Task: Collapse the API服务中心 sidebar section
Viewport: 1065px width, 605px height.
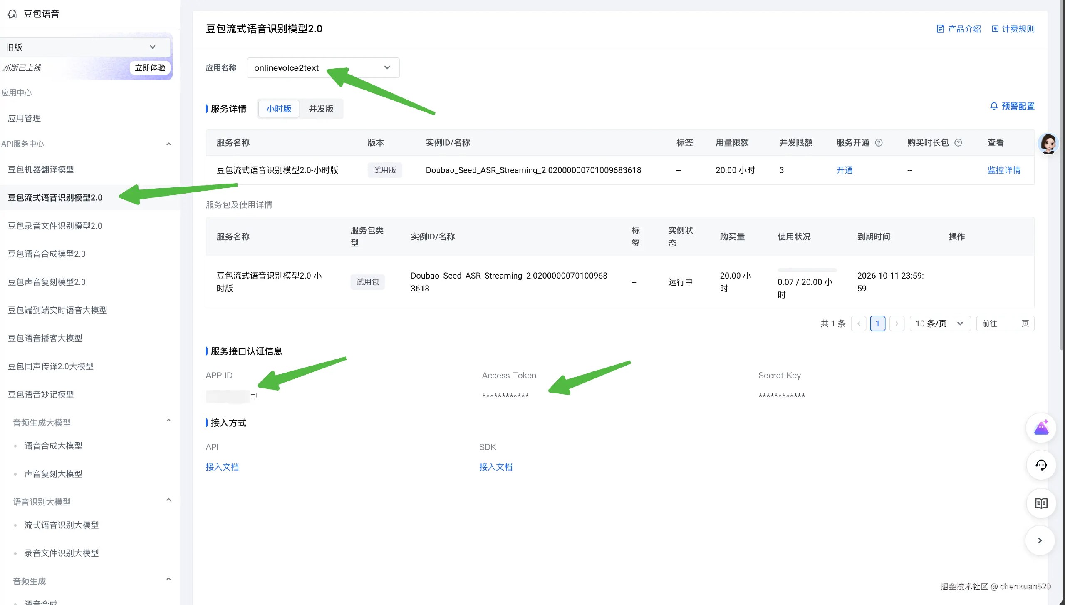Action: coord(168,144)
